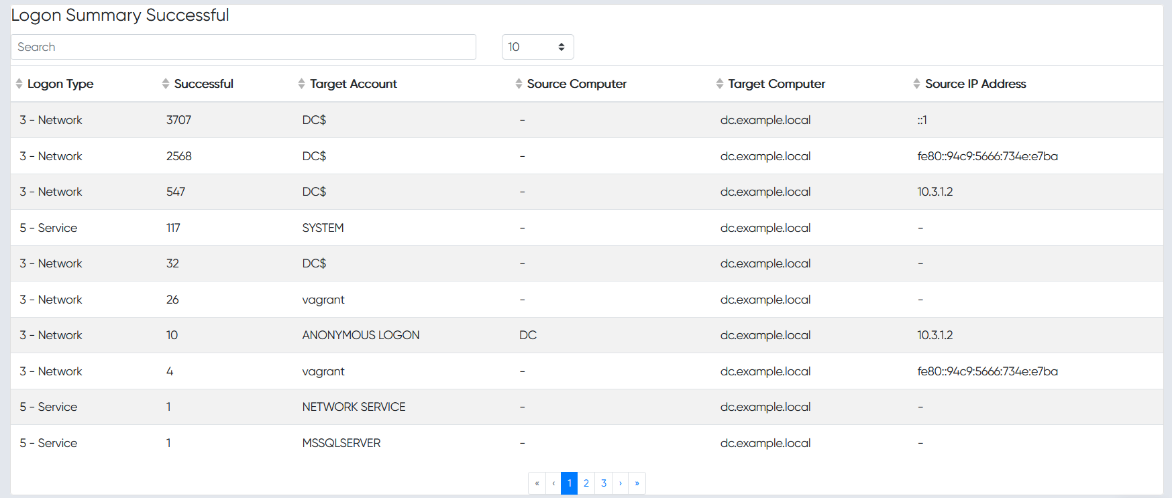Click vagrant account in the 26 row
This screenshot has width=1172, height=498.
[323, 300]
